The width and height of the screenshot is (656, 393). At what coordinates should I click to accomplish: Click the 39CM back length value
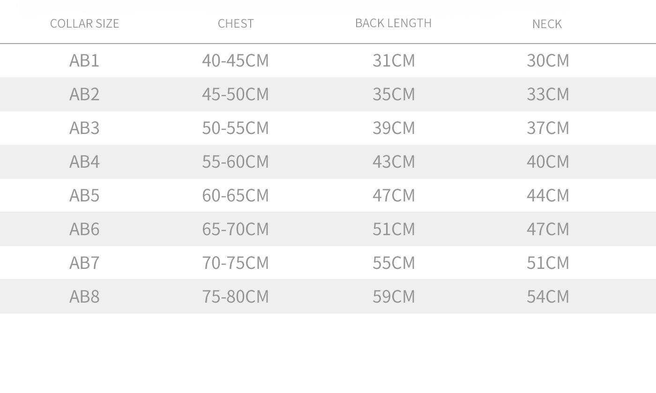tap(394, 128)
